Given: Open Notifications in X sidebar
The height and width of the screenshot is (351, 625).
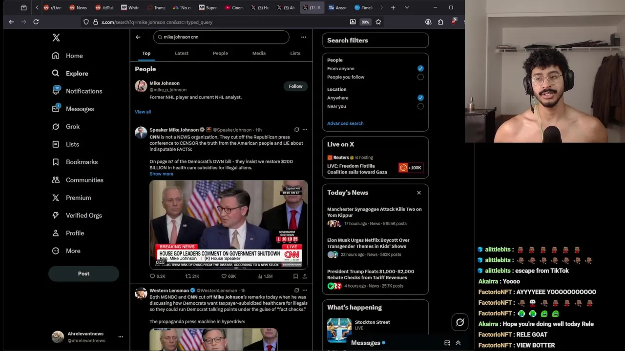Looking at the screenshot, I should tap(77, 91).
